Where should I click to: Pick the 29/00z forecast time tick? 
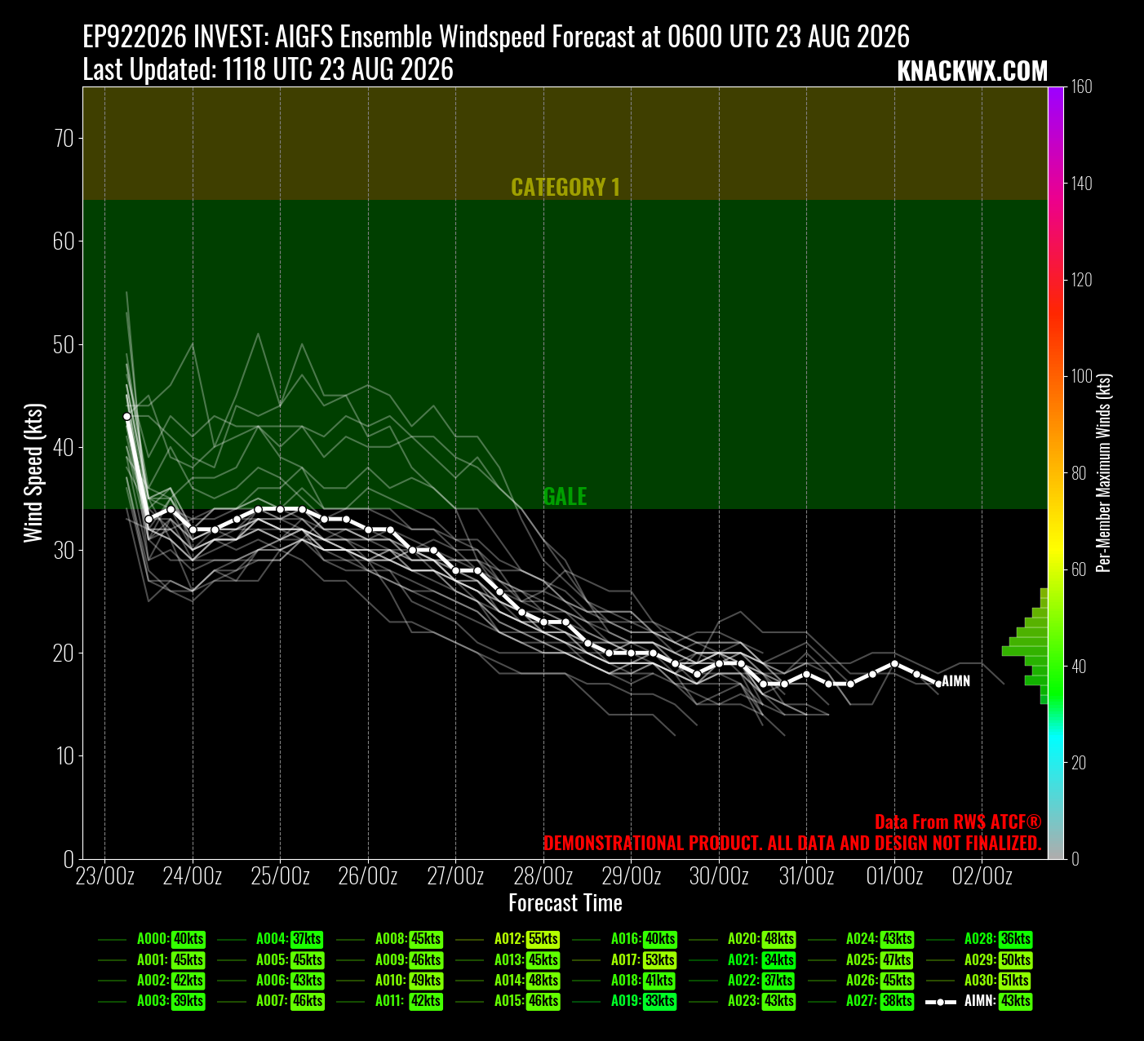pyautogui.click(x=631, y=876)
